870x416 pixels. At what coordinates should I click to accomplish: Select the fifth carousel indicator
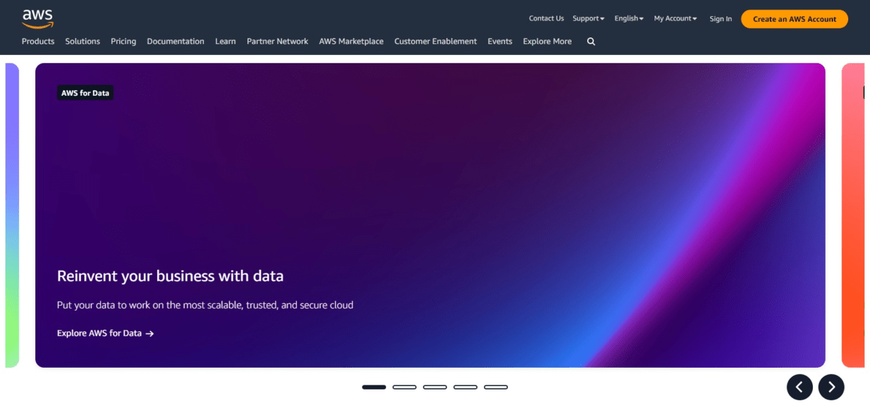[496, 387]
